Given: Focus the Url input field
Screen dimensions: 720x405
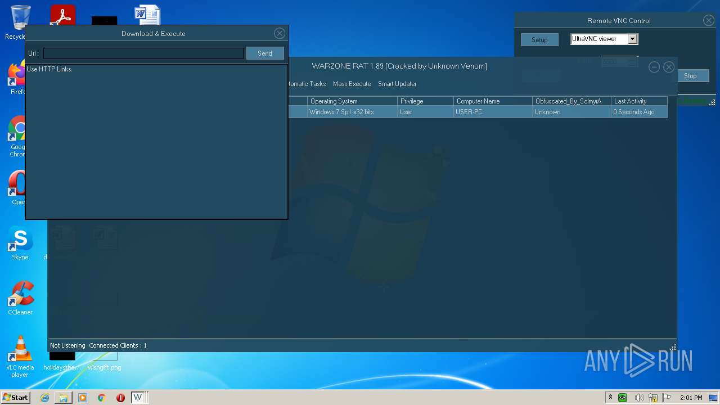Looking at the screenshot, I should 143,53.
